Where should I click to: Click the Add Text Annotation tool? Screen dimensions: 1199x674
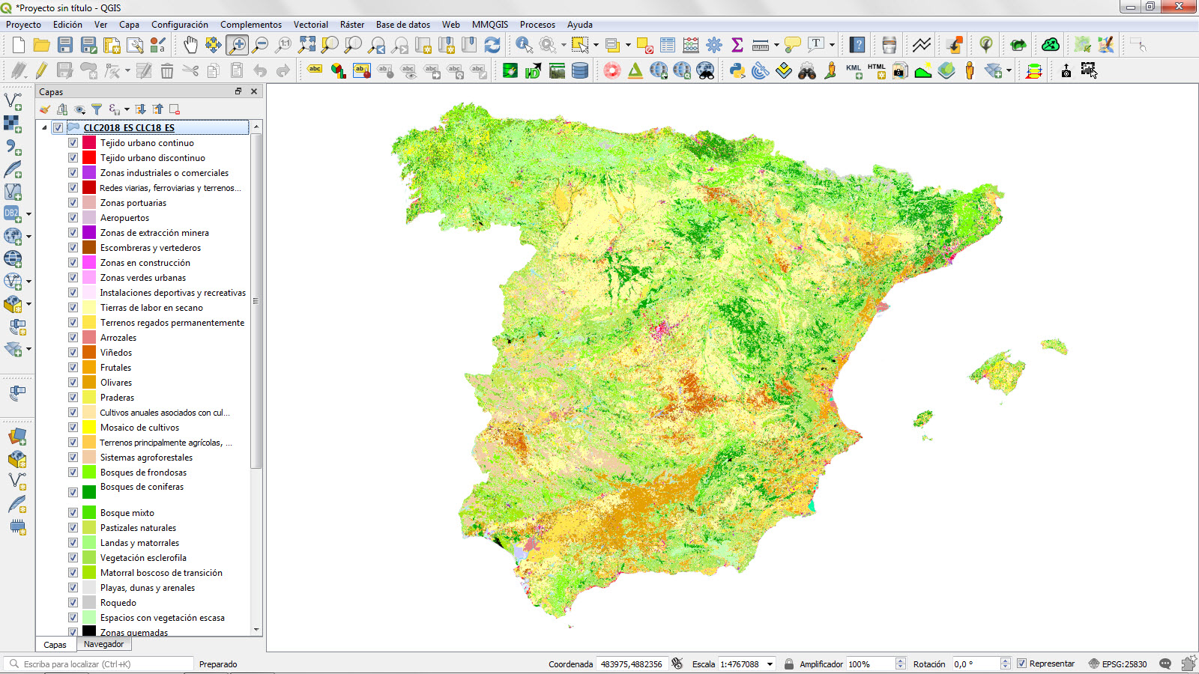click(815, 44)
